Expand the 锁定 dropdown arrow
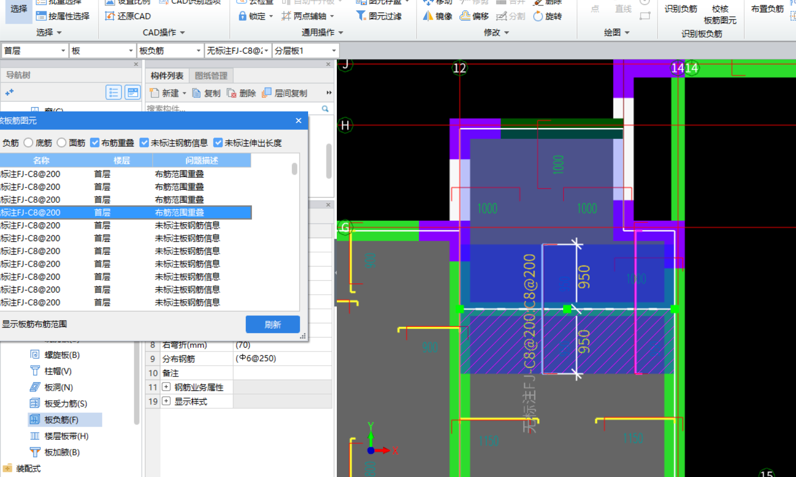 271,16
